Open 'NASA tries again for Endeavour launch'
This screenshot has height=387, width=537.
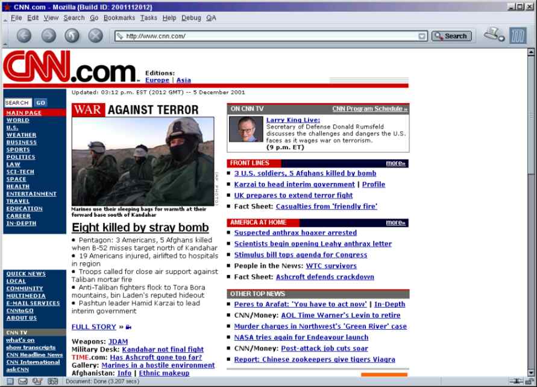[301, 338]
